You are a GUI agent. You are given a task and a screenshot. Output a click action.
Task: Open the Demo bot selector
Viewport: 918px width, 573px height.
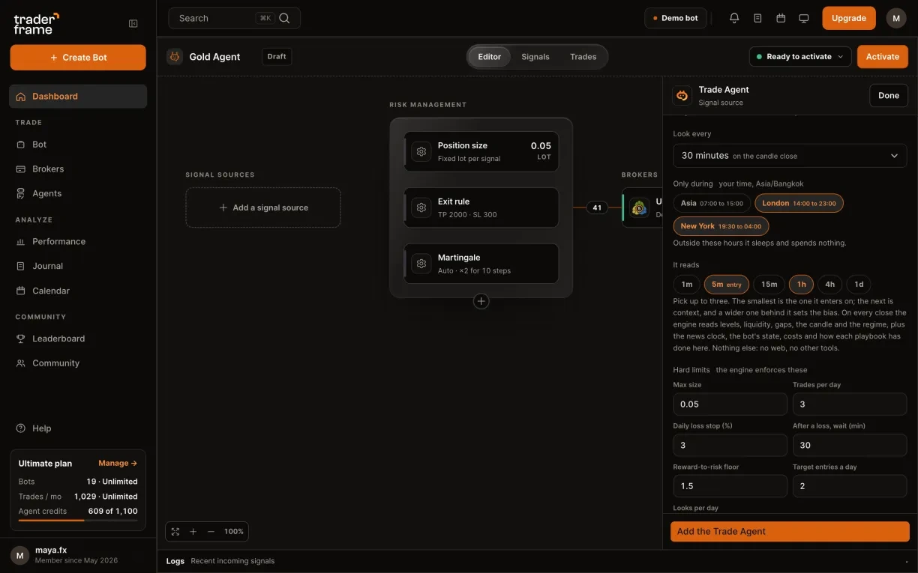[675, 18]
